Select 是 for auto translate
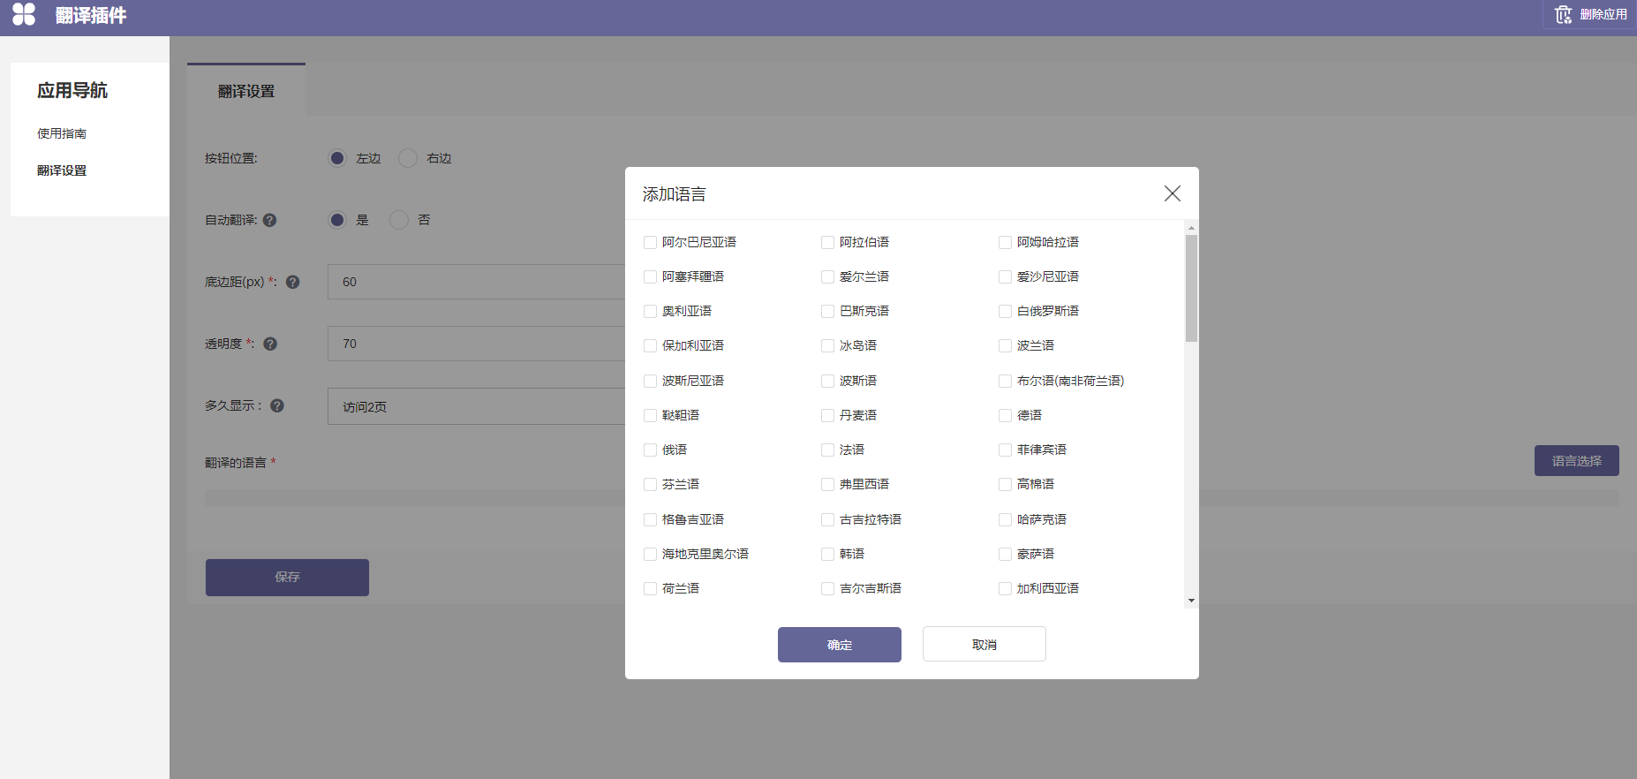 point(337,220)
